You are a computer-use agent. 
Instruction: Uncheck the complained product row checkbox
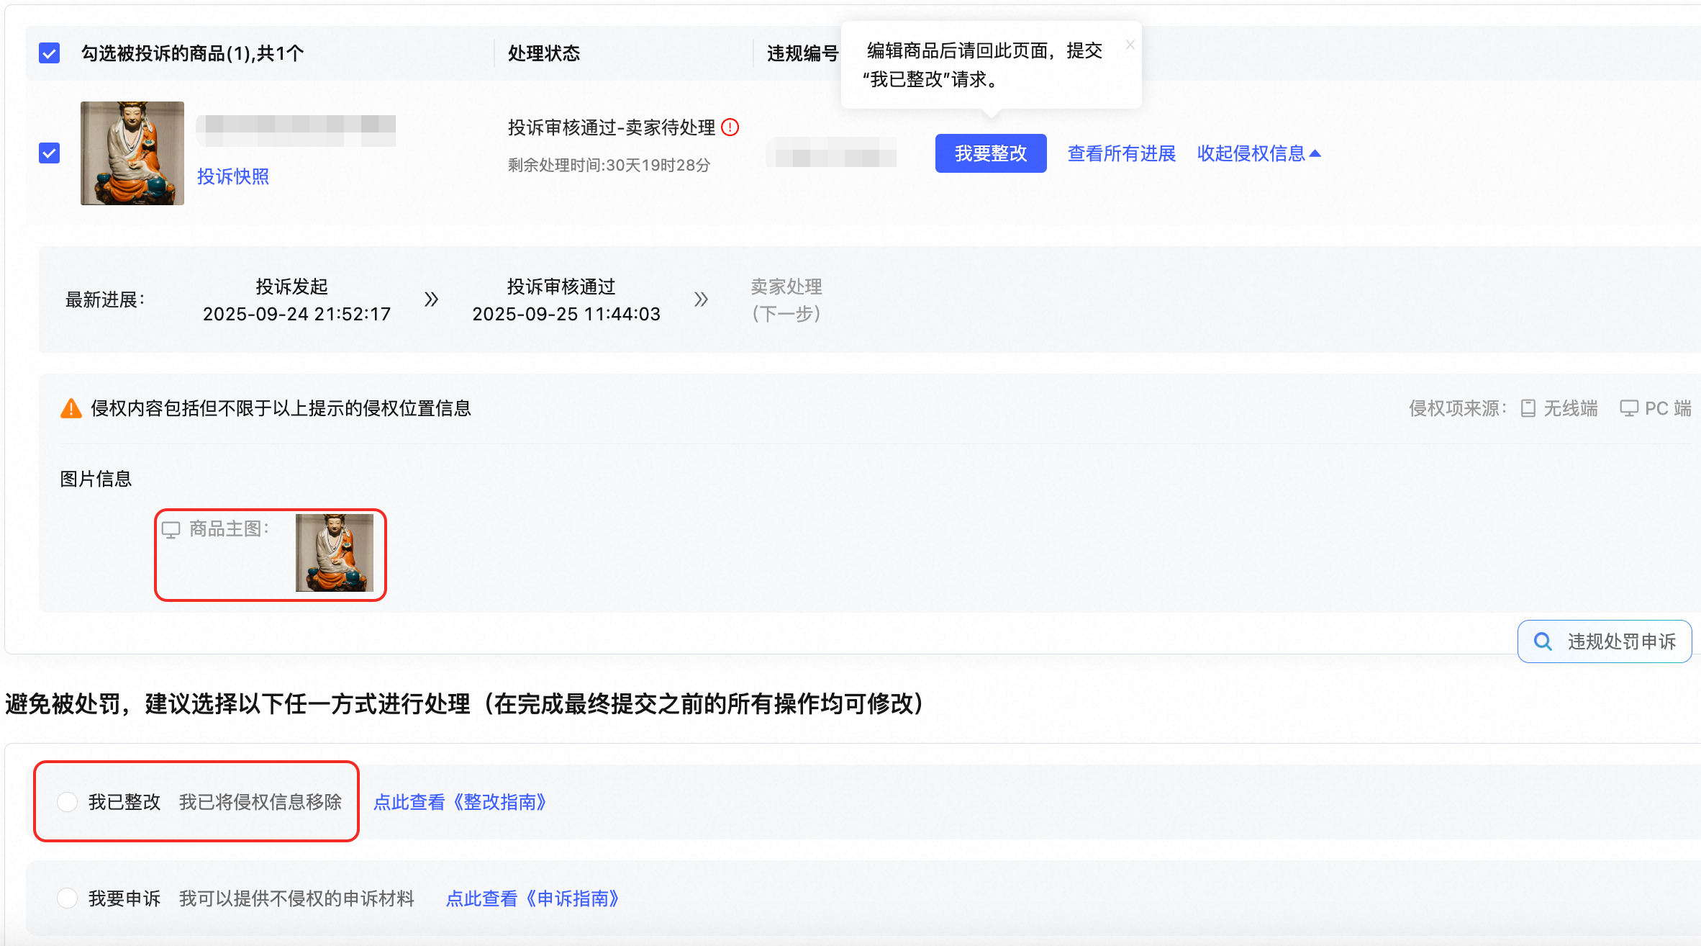click(49, 153)
